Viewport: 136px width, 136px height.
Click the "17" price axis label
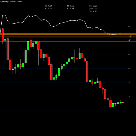click(129, 82)
